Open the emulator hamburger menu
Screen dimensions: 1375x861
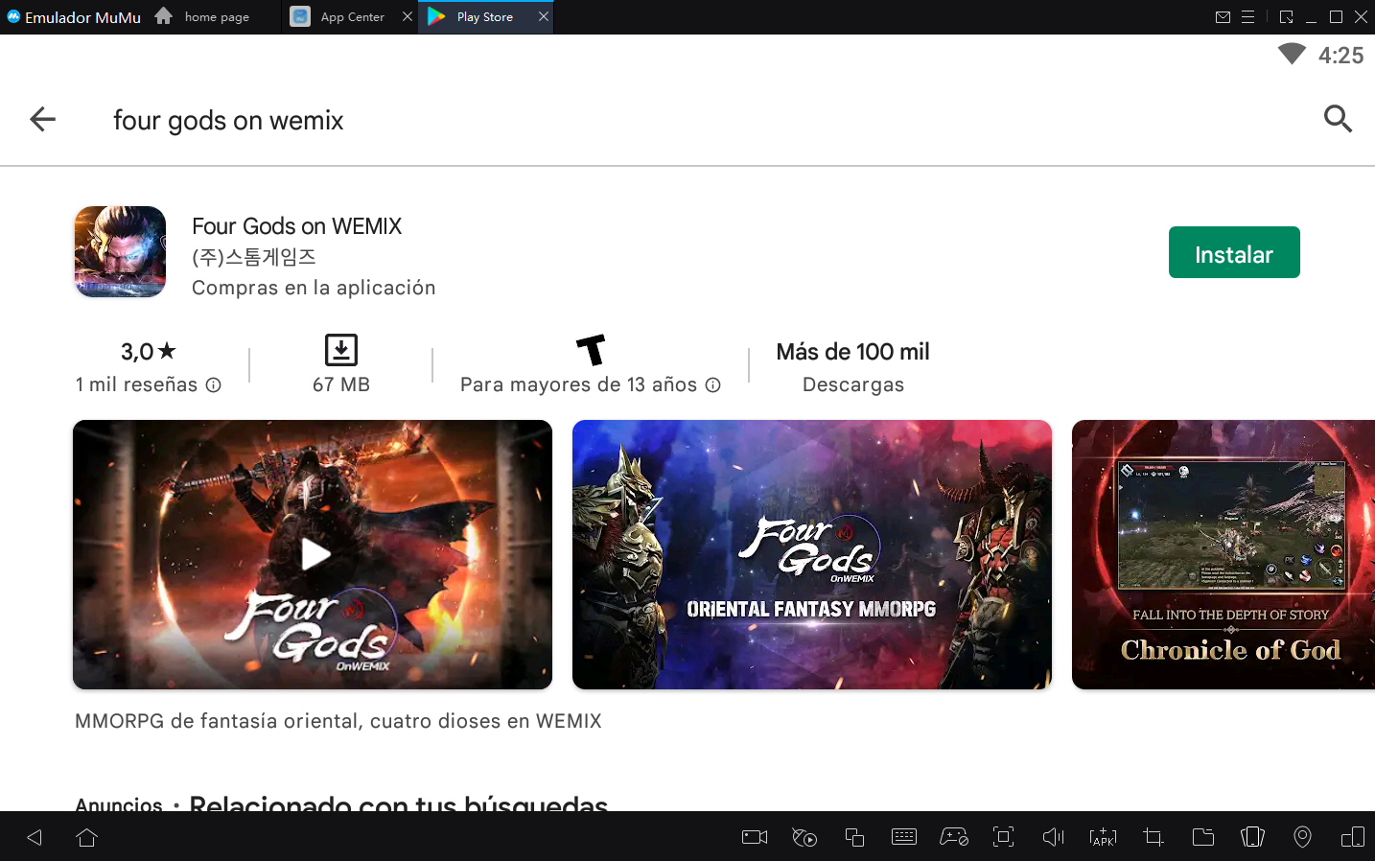pyautogui.click(x=1247, y=17)
